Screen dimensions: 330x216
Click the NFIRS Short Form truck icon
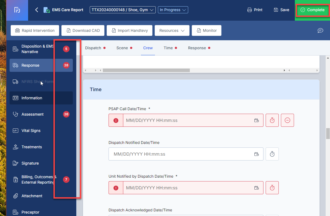[16, 82]
